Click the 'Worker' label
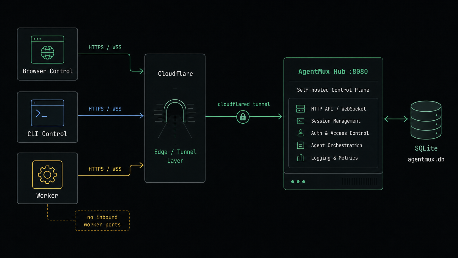The width and height of the screenshot is (458, 258). (47, 196)
